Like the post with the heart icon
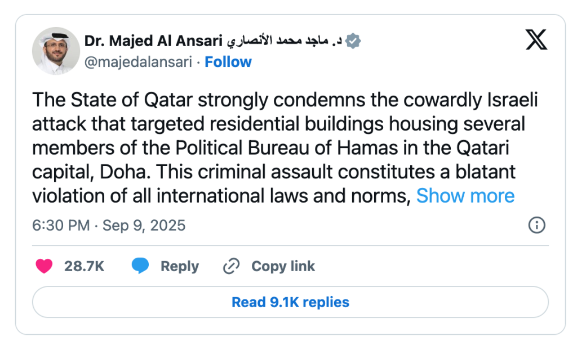The width and height of the screenshot is (577, 350). pos(45,266)
